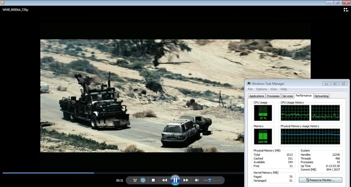351x187 pixels.
Task: Open the Options menu in Task Manager
Action: [261, 89]
